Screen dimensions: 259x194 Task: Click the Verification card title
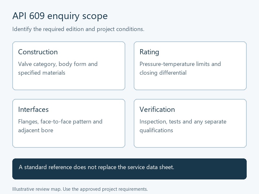(157, 110)
